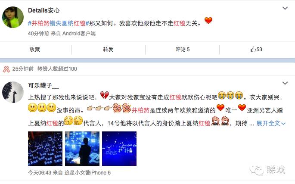The image size is (295, 184).
Task: Open Details安心 profile avatar
Action: coord(13,17)
